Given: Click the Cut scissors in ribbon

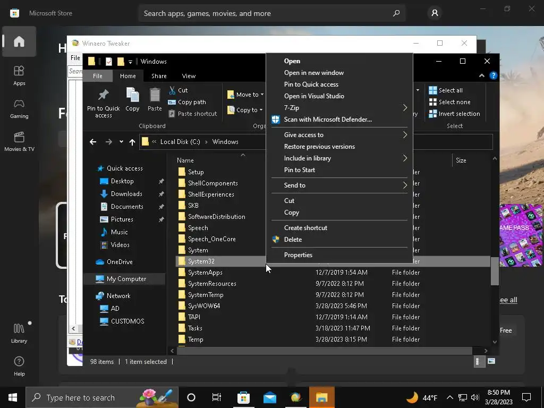Looking at the screenshot, I should pos(173,90).
